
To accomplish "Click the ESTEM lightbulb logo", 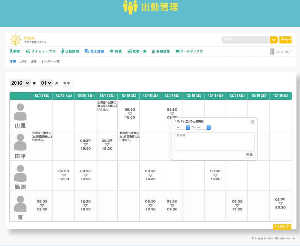I will [16, 39].
